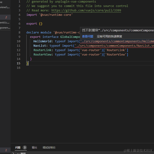Image resolution: width=154 pixels, height=154 pixels.
Task: Click the 'RouterView:' property key on line 13
Action: [43, 55]
